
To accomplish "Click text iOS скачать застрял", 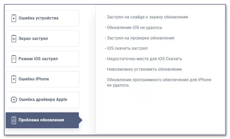I will point(127,48).
